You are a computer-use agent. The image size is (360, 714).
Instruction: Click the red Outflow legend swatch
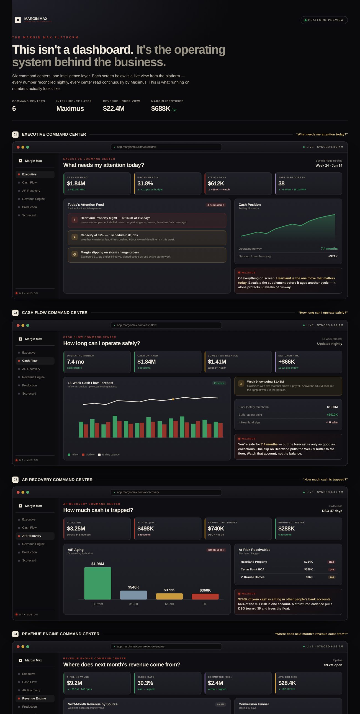point(83,455)
